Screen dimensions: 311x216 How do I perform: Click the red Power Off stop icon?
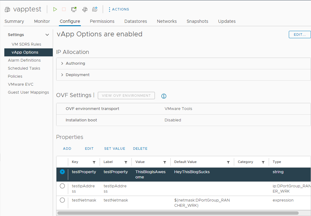(64, 9)
